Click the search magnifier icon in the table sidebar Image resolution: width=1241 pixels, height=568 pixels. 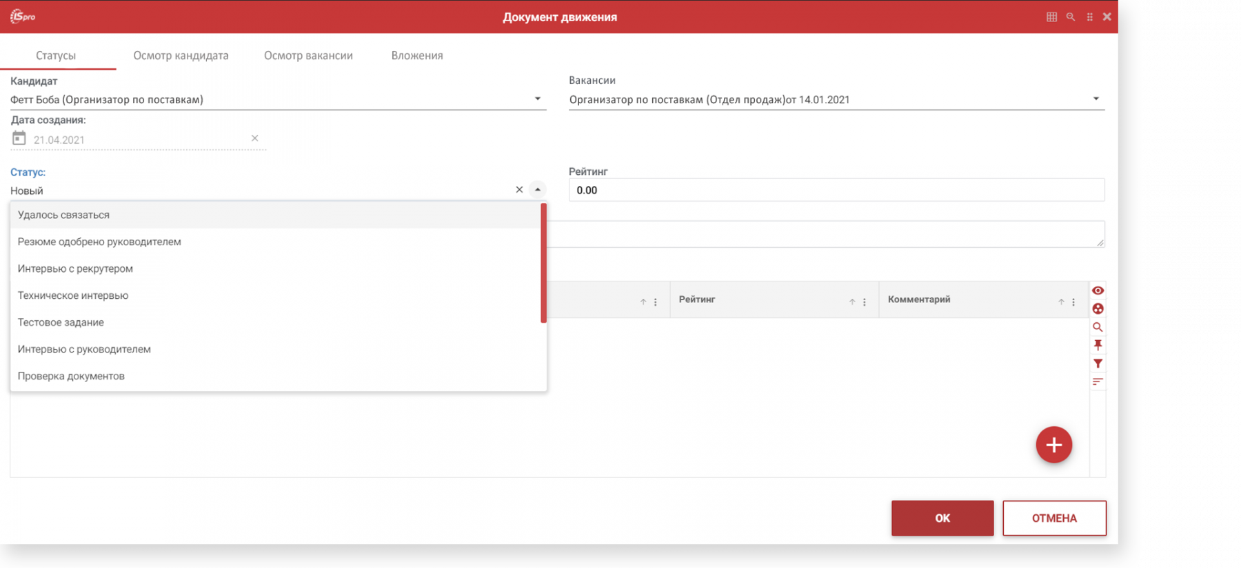tap(1098, 327)
